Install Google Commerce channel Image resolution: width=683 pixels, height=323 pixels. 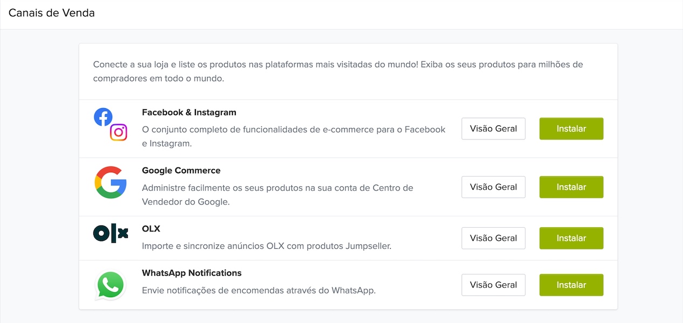tap(571, 187)
